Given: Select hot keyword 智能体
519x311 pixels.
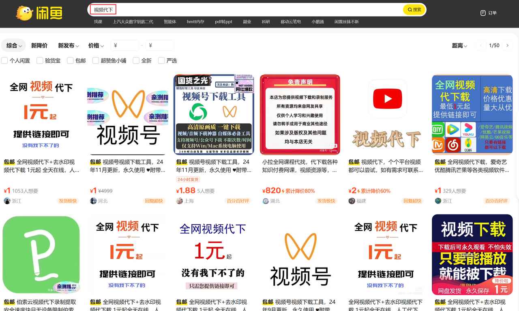Looking at the screenshot, I should (170, 21).
